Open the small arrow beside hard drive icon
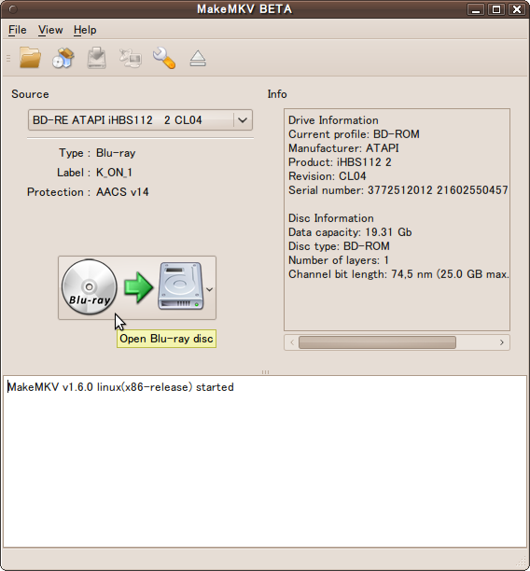This screenshot has height=571, width=530. [209, 289]
